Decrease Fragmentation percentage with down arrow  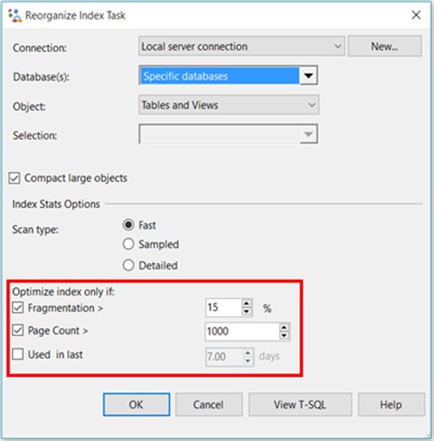point(246,312)
